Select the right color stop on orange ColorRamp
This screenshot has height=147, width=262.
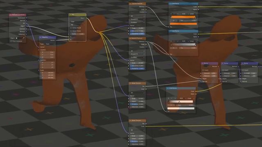[x=195, y=17]
